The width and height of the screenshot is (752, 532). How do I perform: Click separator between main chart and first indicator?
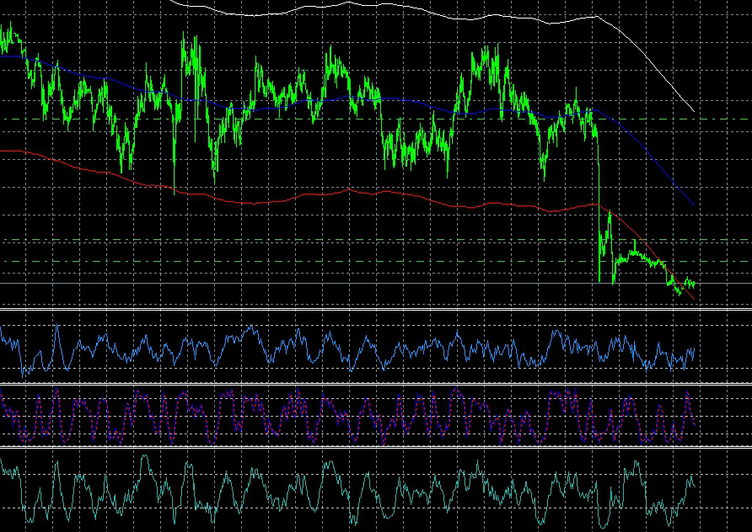pyautogui.click(x=375, y=311)
